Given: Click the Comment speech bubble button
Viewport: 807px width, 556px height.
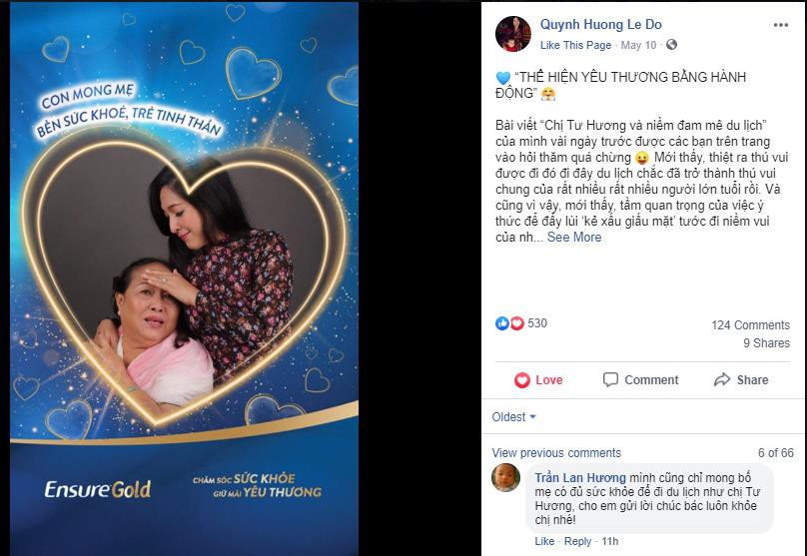Looking at the screenshot, I should (x=641, y=380).
